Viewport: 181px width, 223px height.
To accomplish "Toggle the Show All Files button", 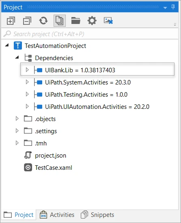I will click(x=60, y=21).
